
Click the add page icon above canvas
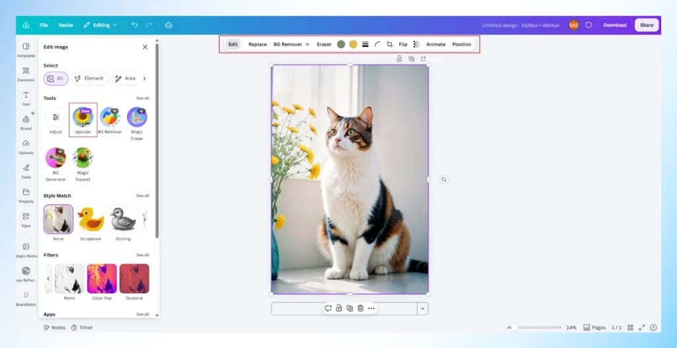424,58
